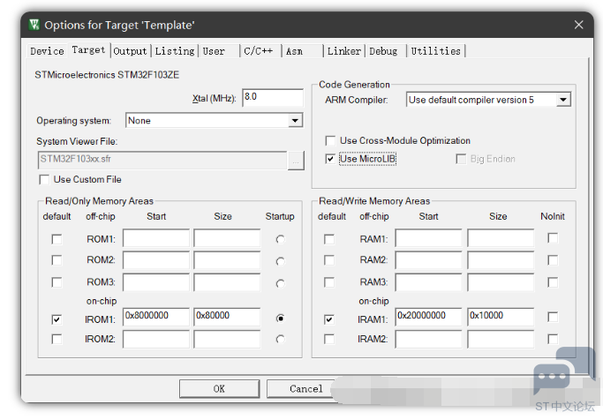This screenshot has width=603, height=420.
Task: Check the ROM2 default checkbox
Action: pyautogui.click(x=57, y=260)
